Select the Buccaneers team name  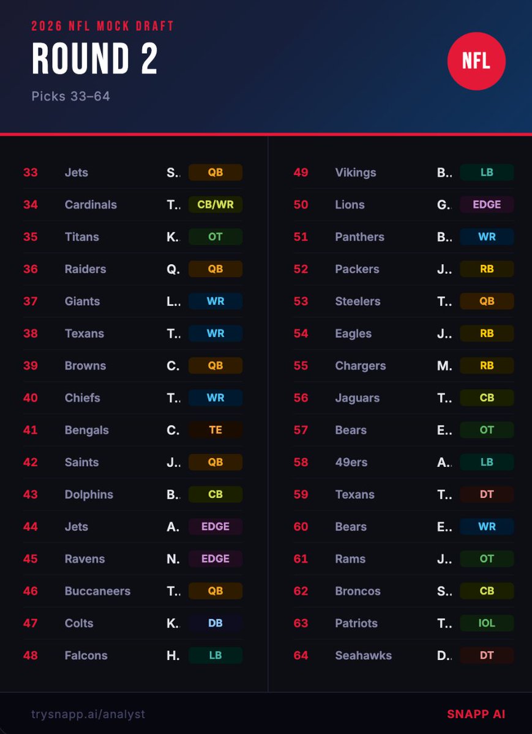97,591
